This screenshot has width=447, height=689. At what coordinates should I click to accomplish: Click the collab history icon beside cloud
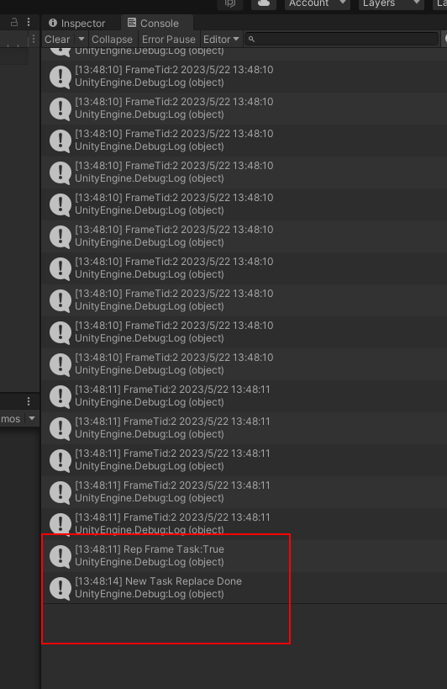click(230, 3)
